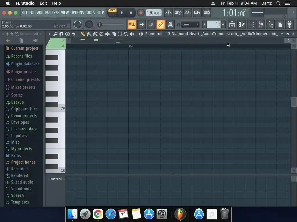Open the pattern selector arrow
Image resolution: width=297 pixels, height=222 pixels.
coord(204,24)
